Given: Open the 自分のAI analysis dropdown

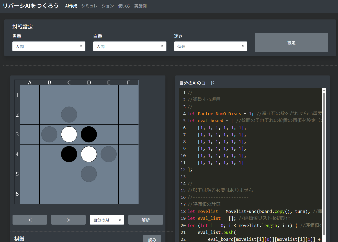Looking at the screenshot, I should click(107, 220).
